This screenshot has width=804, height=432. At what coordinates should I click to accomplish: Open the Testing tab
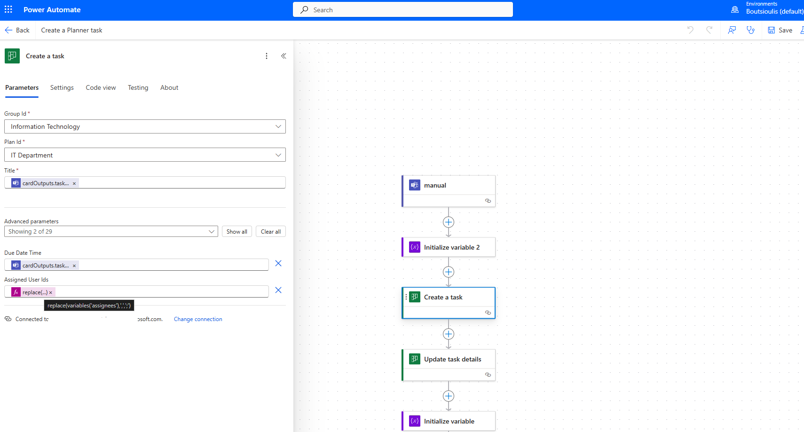click(x=138, y=88)
